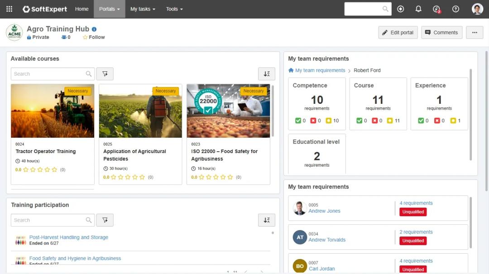Expand the Portals dropdown menu

point(109,9)
